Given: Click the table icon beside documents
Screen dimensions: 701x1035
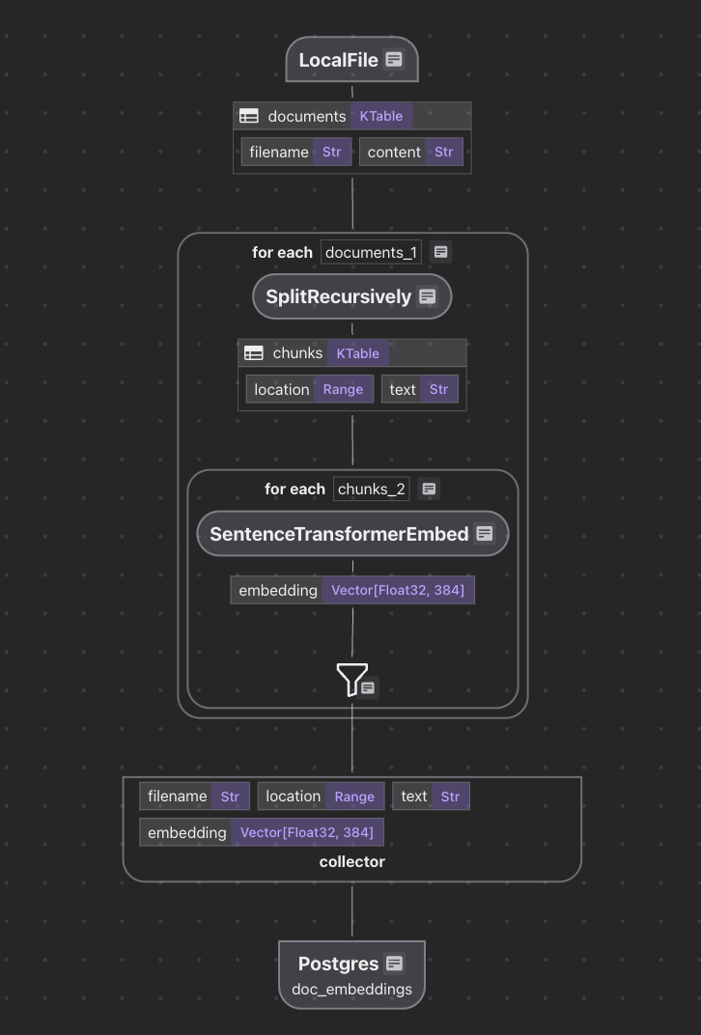Looking at the screenshot, I should tap(249, 116).
